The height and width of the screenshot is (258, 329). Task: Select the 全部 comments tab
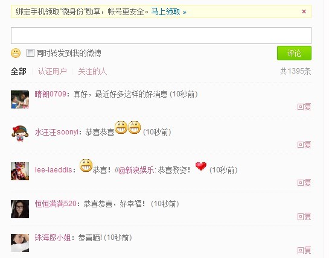tap(19, 72)
